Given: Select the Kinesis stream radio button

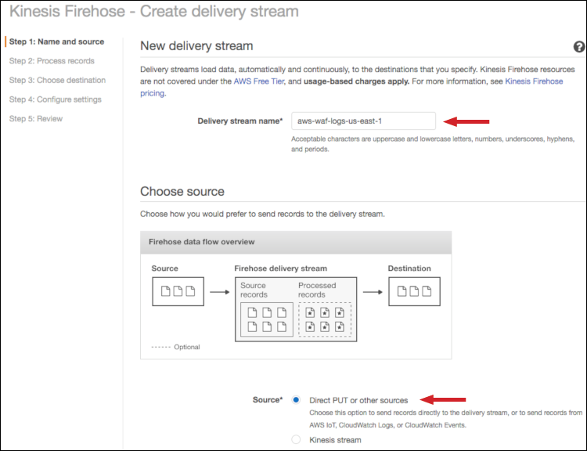Looking at the screenshot, I should (296, 439).
